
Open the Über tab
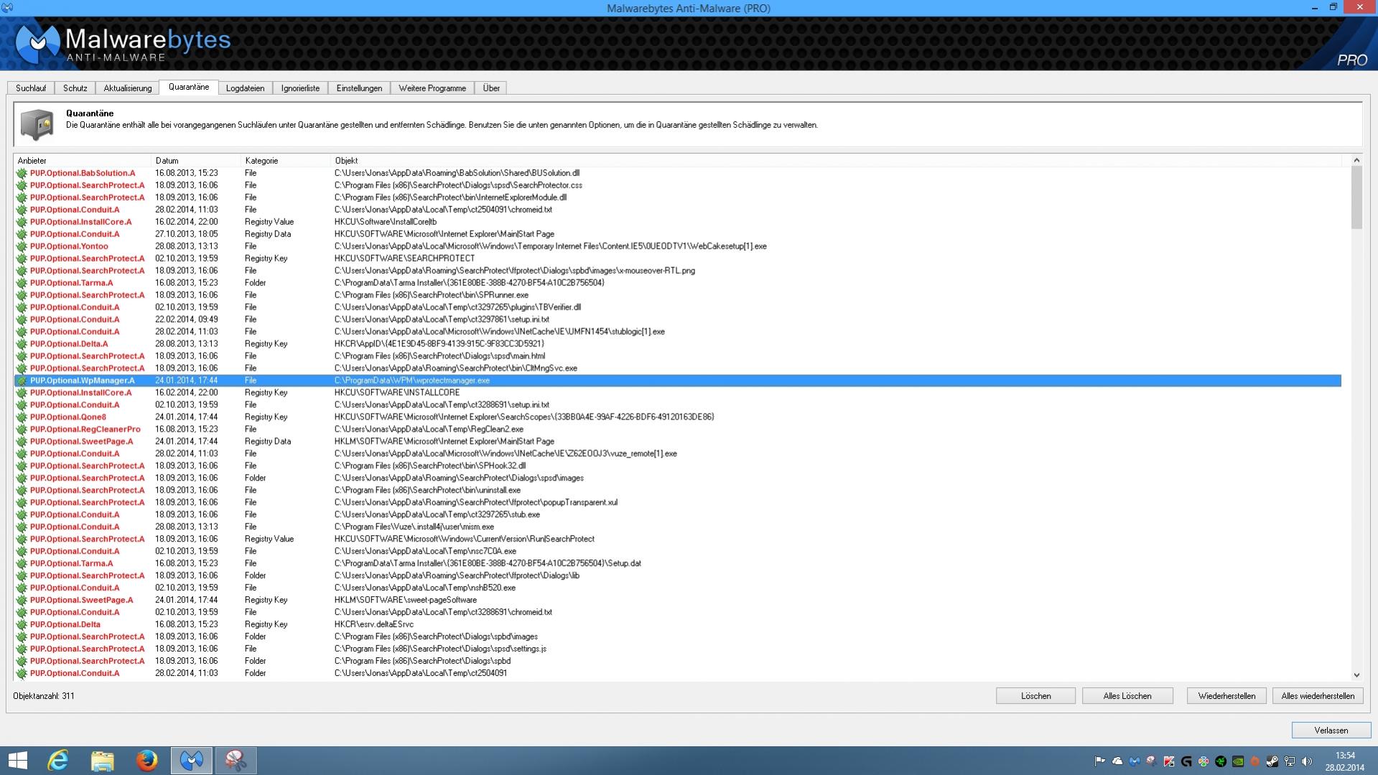coord(491,88)
